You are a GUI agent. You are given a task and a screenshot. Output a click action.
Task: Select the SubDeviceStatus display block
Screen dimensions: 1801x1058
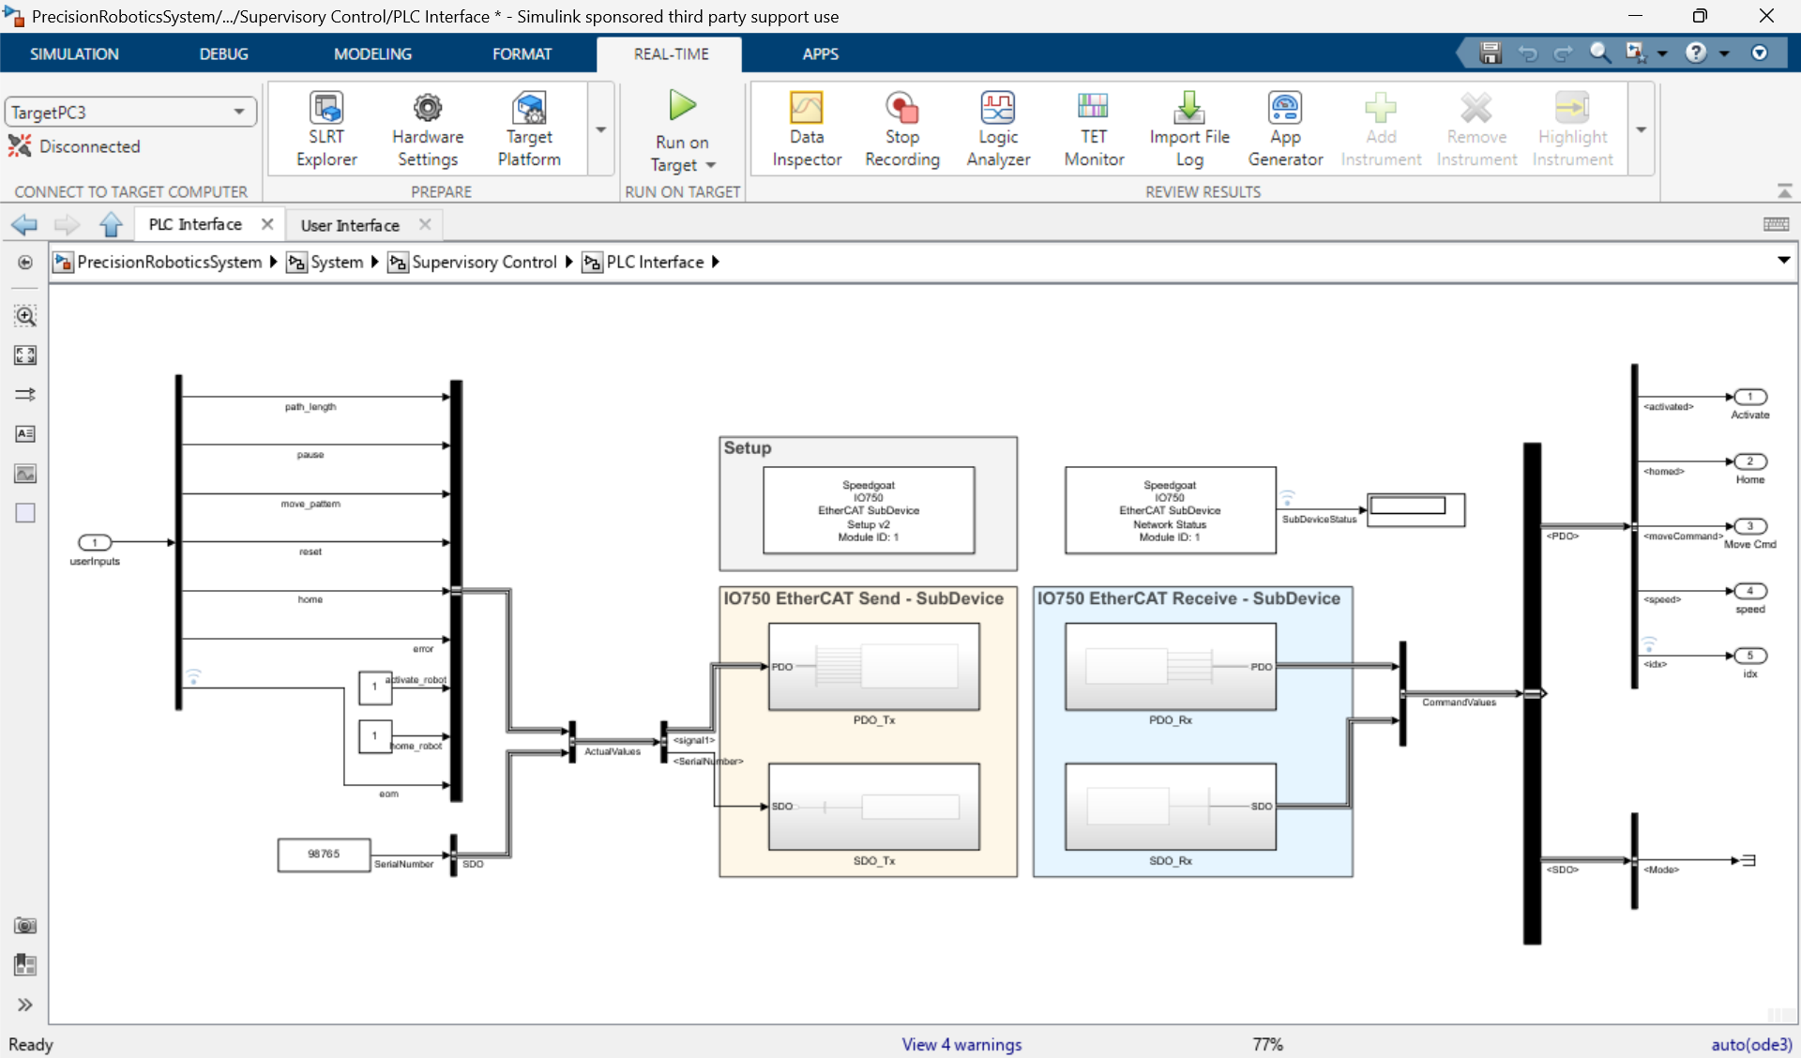(x=1415, y=509)
